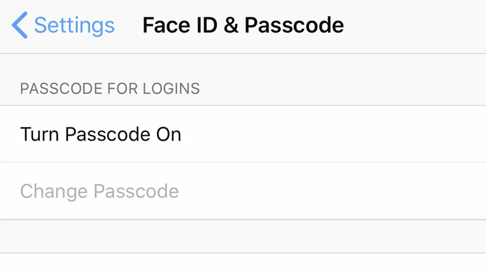The width and height of the screenshot is (486, 273).
Task: Click the word "LOGINS" in the section header
Action: point(171,89)
